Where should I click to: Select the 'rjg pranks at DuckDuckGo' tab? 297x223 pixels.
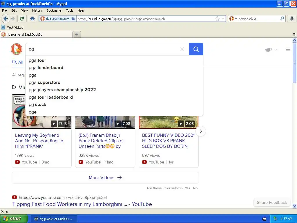[x=36, y=34]
